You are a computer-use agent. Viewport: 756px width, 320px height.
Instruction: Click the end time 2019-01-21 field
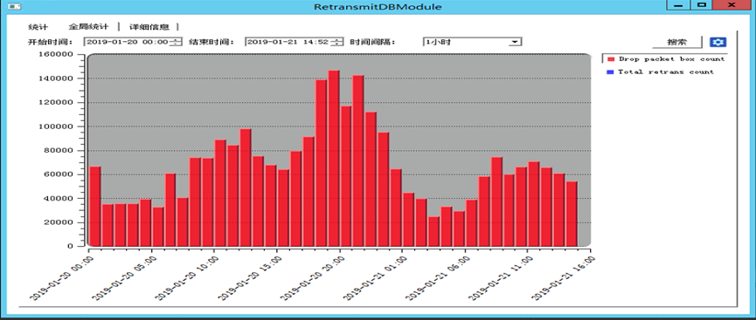(288, 42)
